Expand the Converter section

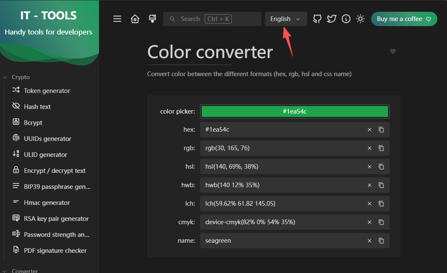coord(24,271)
